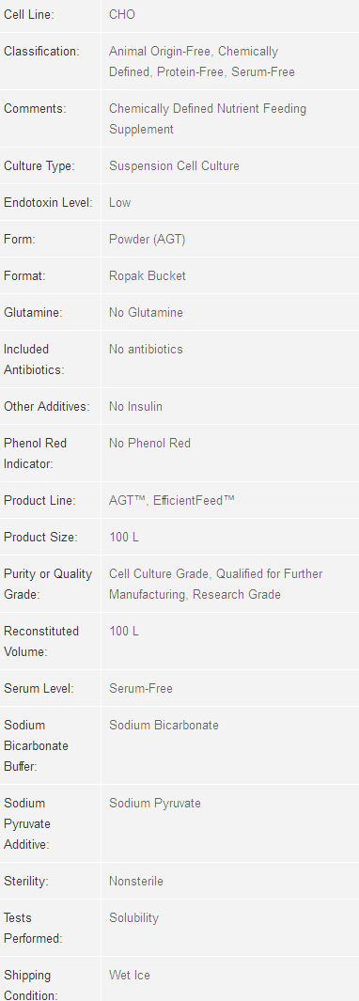Select the Suspension Cell Culture value

click(x=175, y=166)
